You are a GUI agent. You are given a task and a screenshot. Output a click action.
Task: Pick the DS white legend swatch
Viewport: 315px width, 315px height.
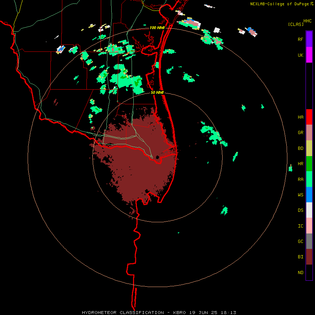click(309, 210)
